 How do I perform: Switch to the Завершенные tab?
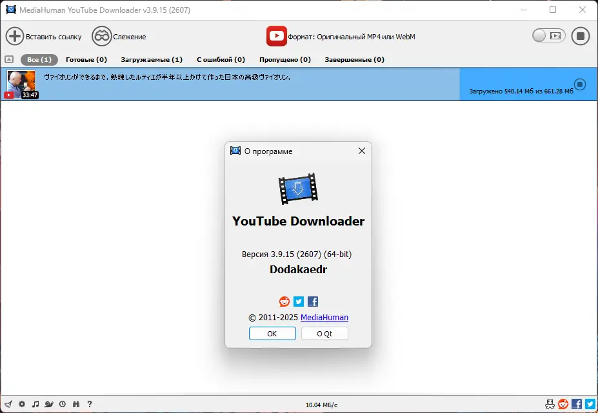click(355, 59)
